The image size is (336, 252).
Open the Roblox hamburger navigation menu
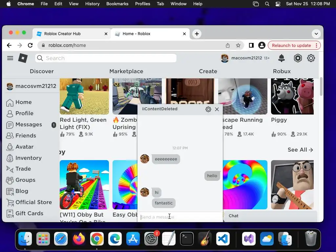tap(10, 58)
